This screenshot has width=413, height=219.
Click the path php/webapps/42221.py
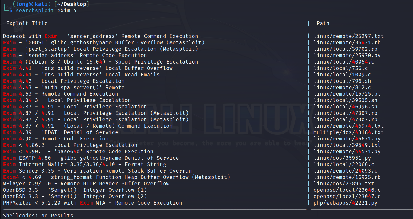click(x=346, y=203)
